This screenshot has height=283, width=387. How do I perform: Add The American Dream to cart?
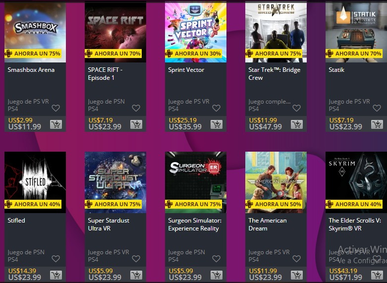tap(297, 275)
